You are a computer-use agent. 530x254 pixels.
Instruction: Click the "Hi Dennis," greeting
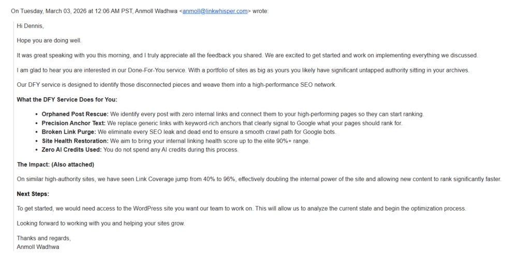click(x=30, y=26)
